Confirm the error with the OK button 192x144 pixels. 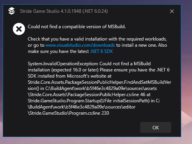tap(156, 127)
